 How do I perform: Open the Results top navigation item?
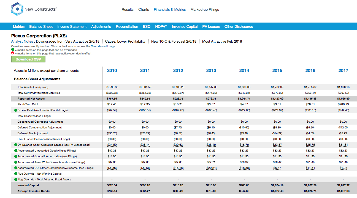pos(128,10)
